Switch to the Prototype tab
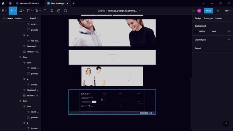Screen dimensions: 233x131 [x=208, y=18]
